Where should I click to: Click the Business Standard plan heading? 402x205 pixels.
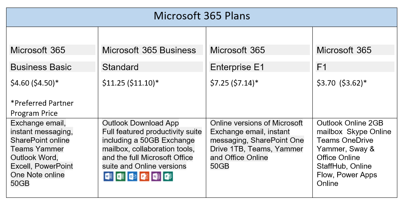(x=149, y=58)
